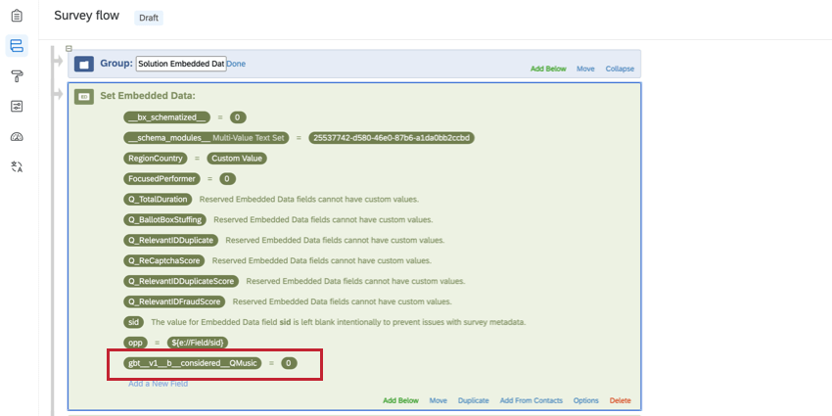Select the RegionCountry field pill
The height and width of the screenshot is (416, 832).
156,159
